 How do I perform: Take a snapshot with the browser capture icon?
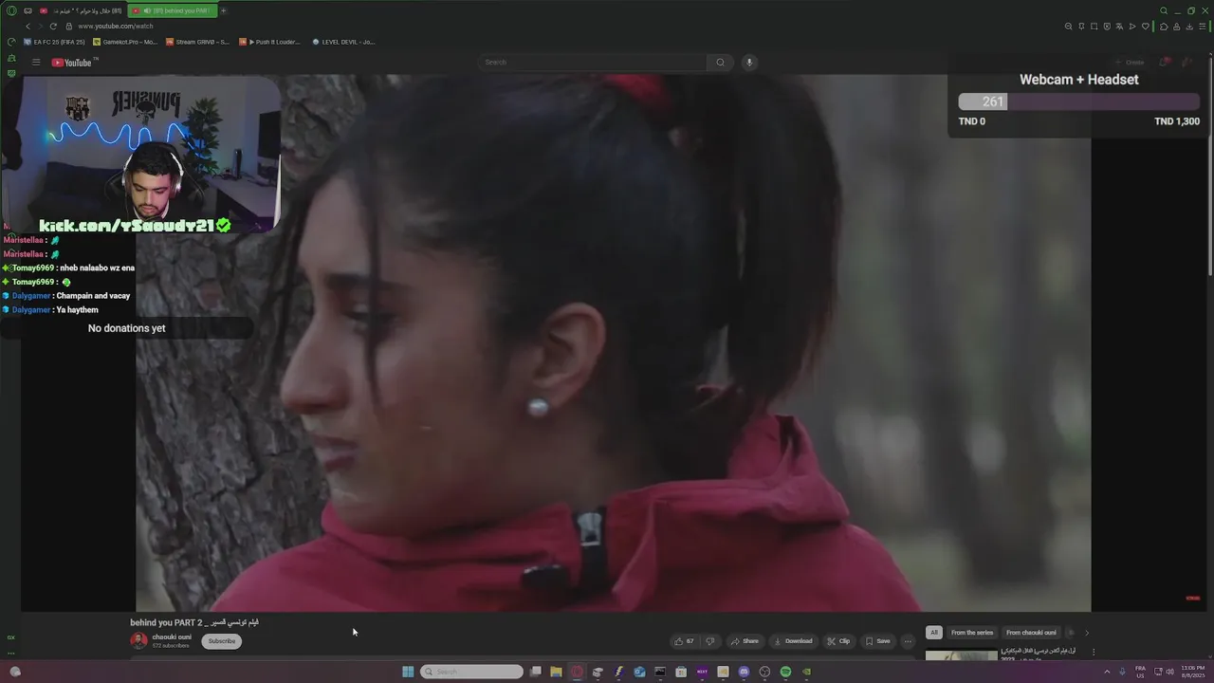pos(1094,27)
